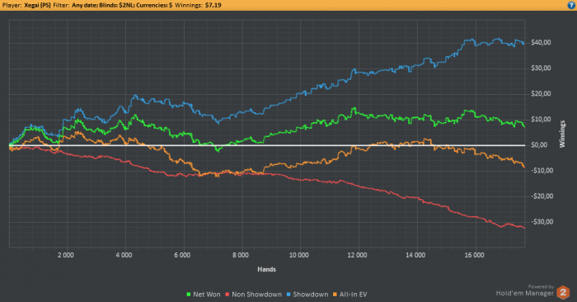Click the 10 000 hands axis label
577x302 pixels.
coord(298,255)
